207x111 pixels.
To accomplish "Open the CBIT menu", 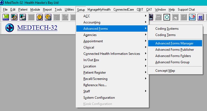I will coord(140,10).
